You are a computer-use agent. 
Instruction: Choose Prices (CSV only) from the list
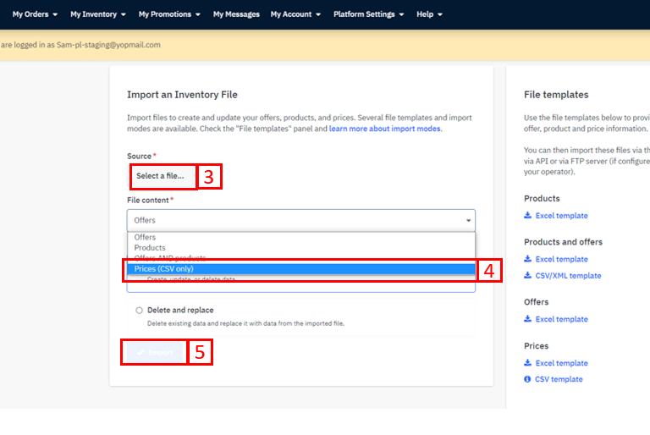164,269
